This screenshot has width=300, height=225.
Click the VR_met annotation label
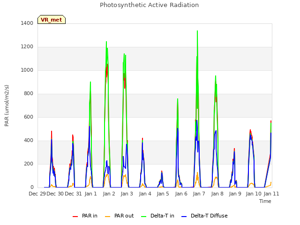[52, 20]
